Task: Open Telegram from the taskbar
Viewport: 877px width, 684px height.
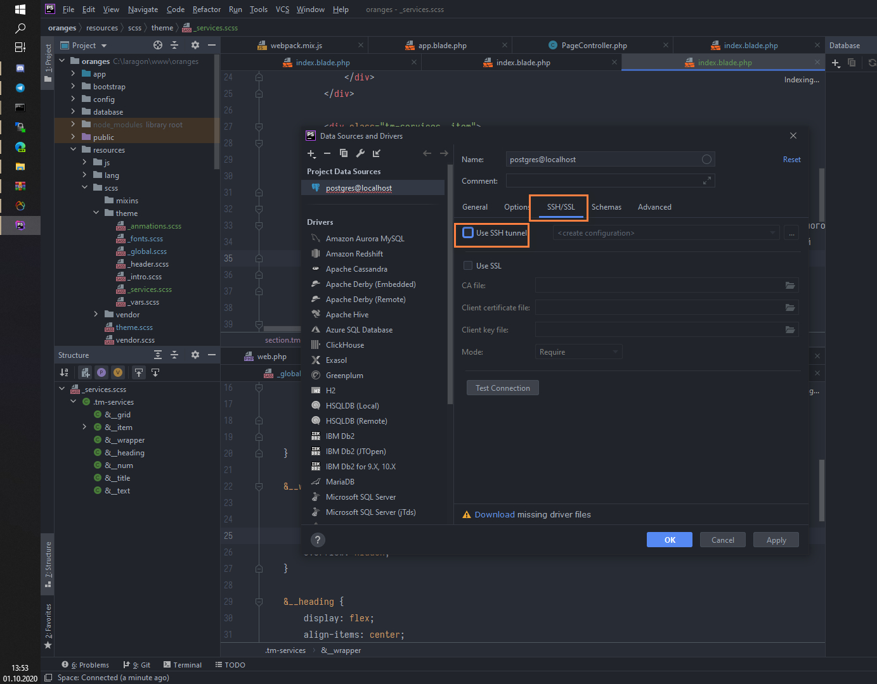Action: pos(20,87)
